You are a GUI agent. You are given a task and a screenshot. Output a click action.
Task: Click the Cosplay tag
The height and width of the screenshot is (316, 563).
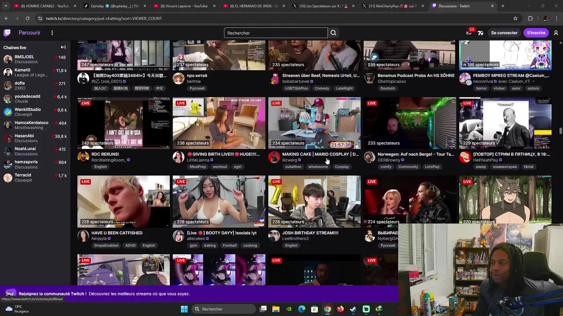click(342, 167)
